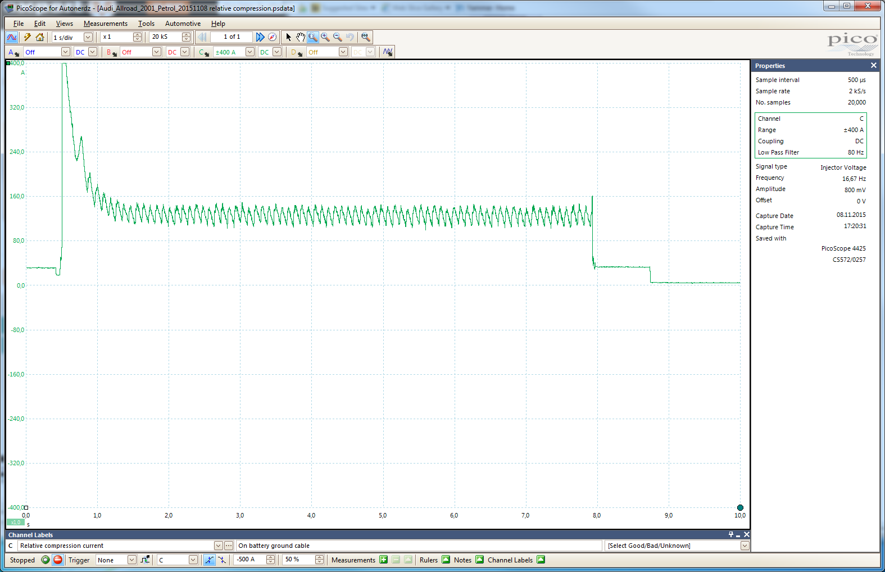Click the x1.0 axis scale button
The width and height of the screenshot is (885, 572).
pyautogui.click(x=16, y=523)
